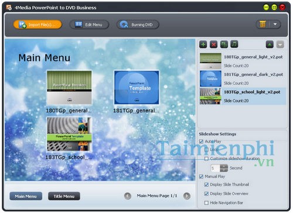Click the 4Media app icon in title bar
Image resolution: width=293 pixels, height=213 pixels.
9,8
